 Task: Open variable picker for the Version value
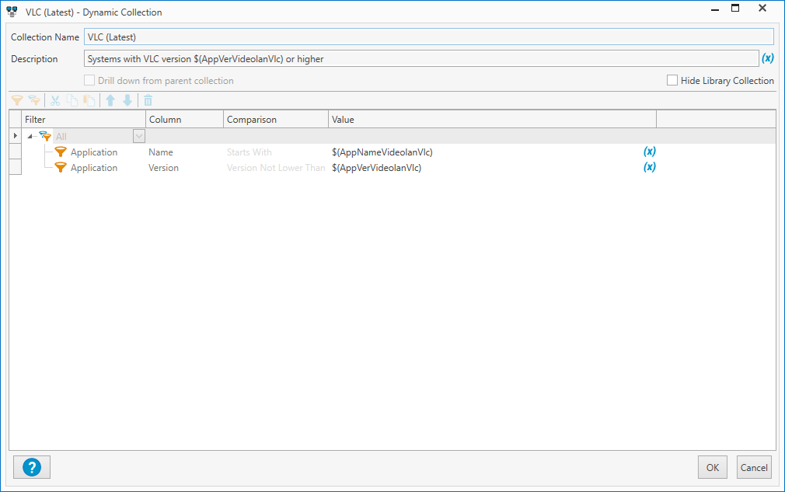pyautogui.click(x=651, y=167)
